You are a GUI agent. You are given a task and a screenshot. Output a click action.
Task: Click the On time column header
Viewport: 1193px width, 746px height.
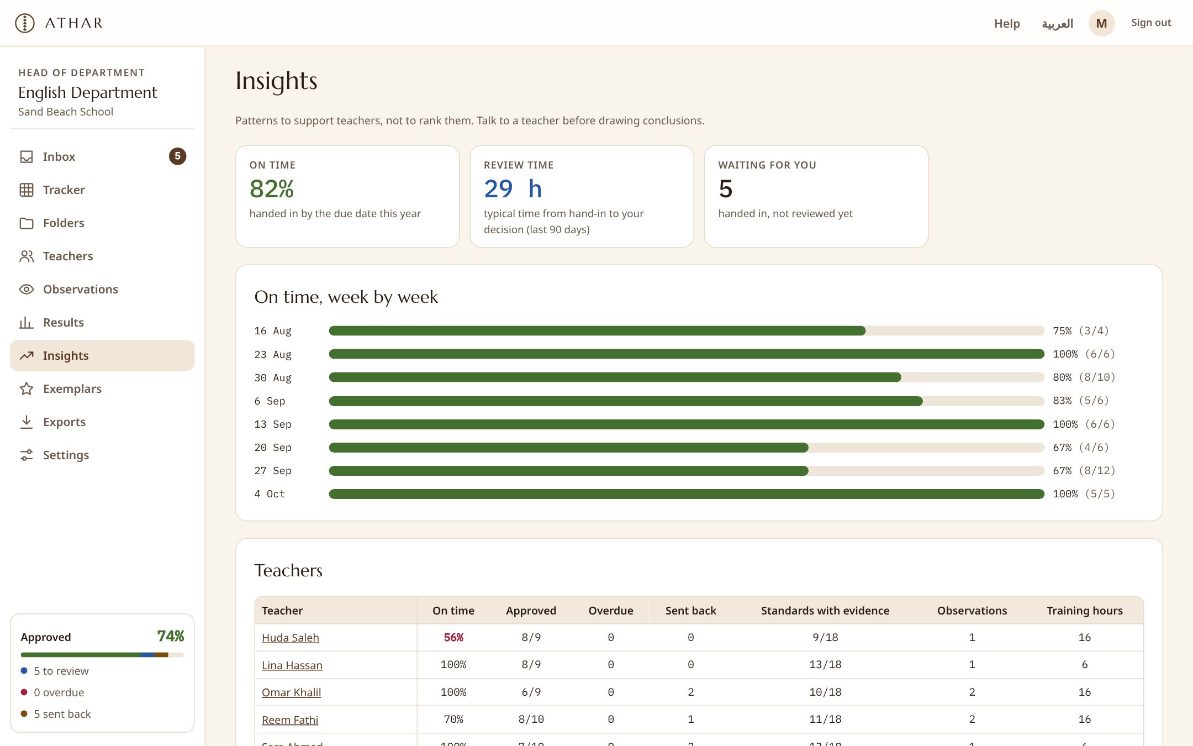(x=453, y=611)
